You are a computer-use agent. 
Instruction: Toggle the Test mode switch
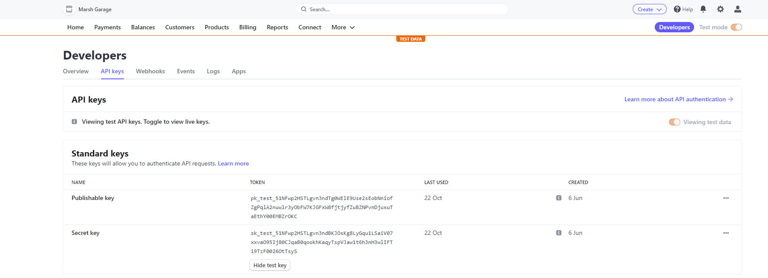click(x=736, y=27)
